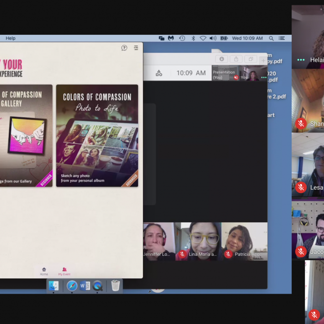Click the Safari share button

(x=236, y=59)
